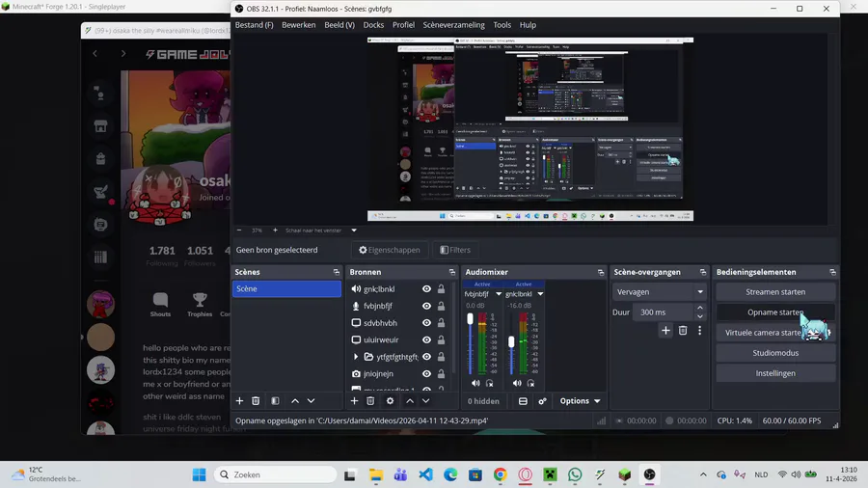Image resolution: width=868 pixels, height=488 pixels.
Task: Undock the Audiomixer panel
Action: (601, 272)
